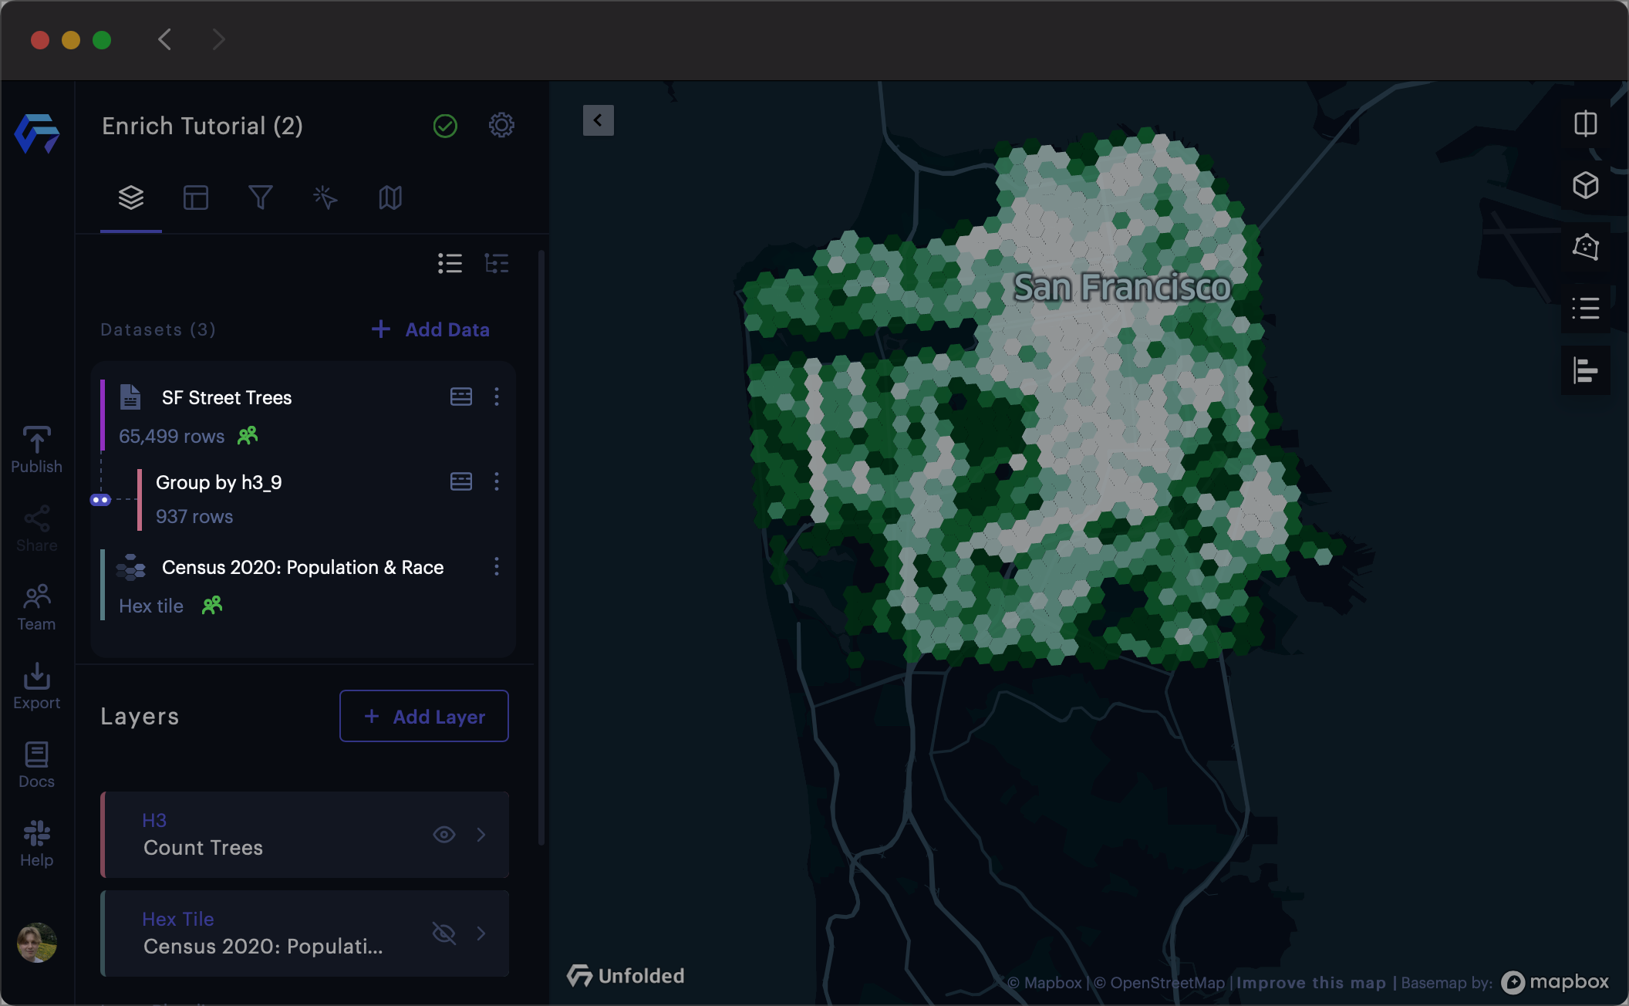Image resolution: width=1629 pixels, height=1006 pixels.
Task: Click the Add Layer button
Action: pyautogui.click(x=423, y=716)
